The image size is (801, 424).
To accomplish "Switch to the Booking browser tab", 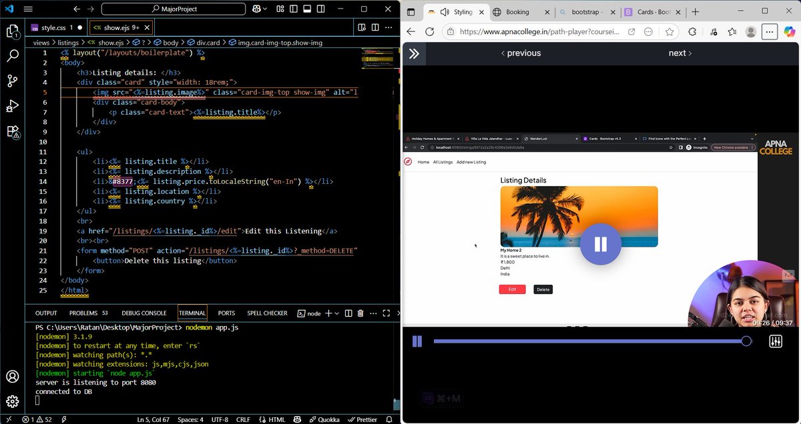I will pyautogui.click(x=521, y=12).
